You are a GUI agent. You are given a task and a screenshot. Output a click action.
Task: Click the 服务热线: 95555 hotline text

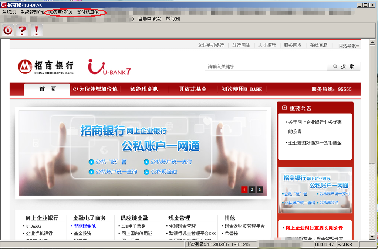pyautogui.click(x=331, y=89)
